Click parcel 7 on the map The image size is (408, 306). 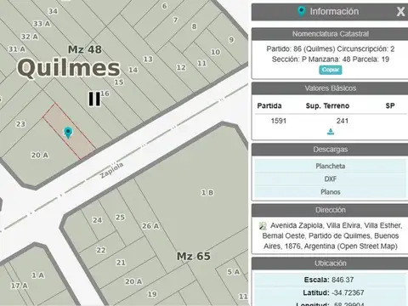[x=176, y=20]
